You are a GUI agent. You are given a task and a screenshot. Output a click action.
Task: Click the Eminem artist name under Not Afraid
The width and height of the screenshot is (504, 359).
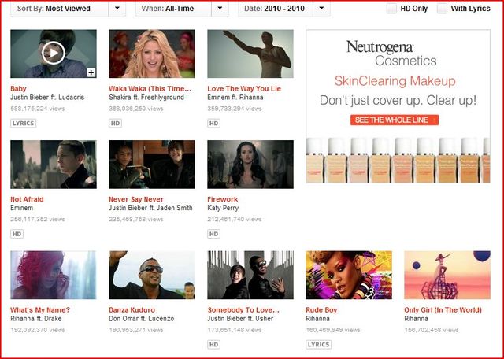pyautogui.click(x=21, y=208)
